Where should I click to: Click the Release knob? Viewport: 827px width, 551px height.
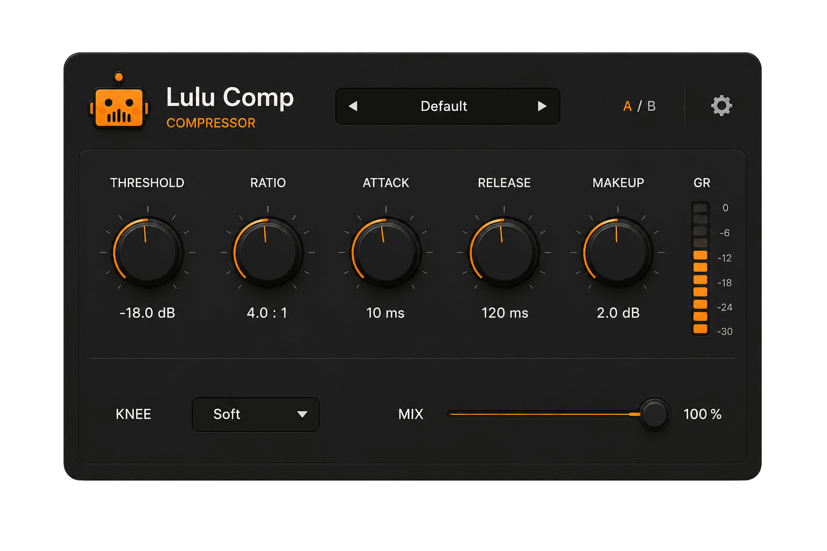tap(504, 252)
